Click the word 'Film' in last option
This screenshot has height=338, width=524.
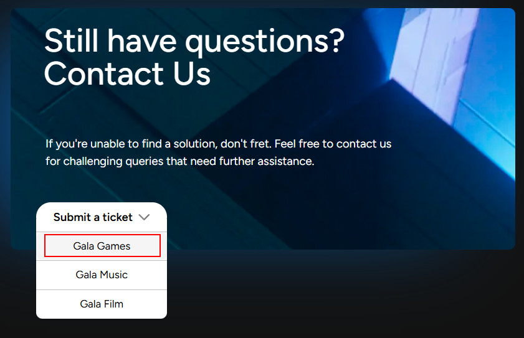[113, 304]
